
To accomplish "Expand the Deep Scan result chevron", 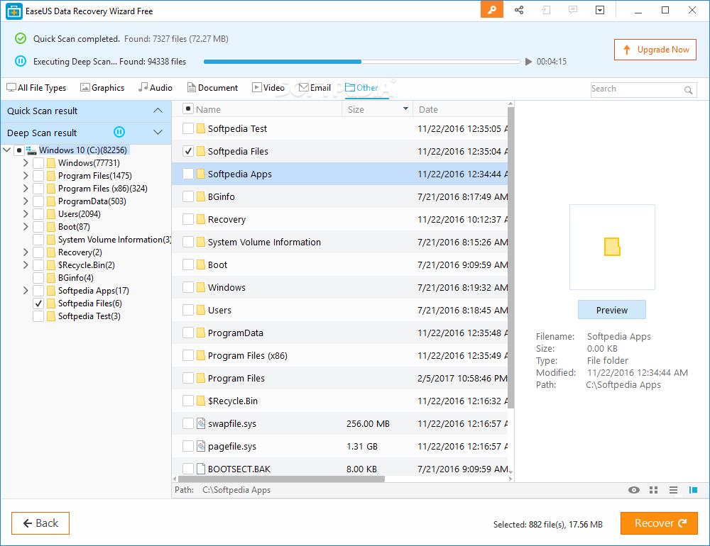I will pos(158,132).
